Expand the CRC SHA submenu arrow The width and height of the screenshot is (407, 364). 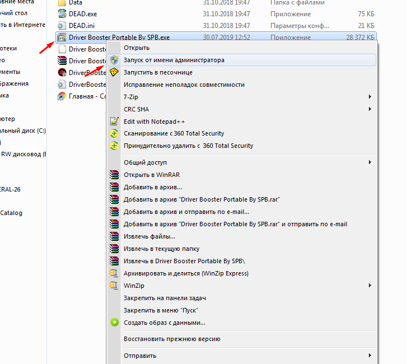(370, 109)
